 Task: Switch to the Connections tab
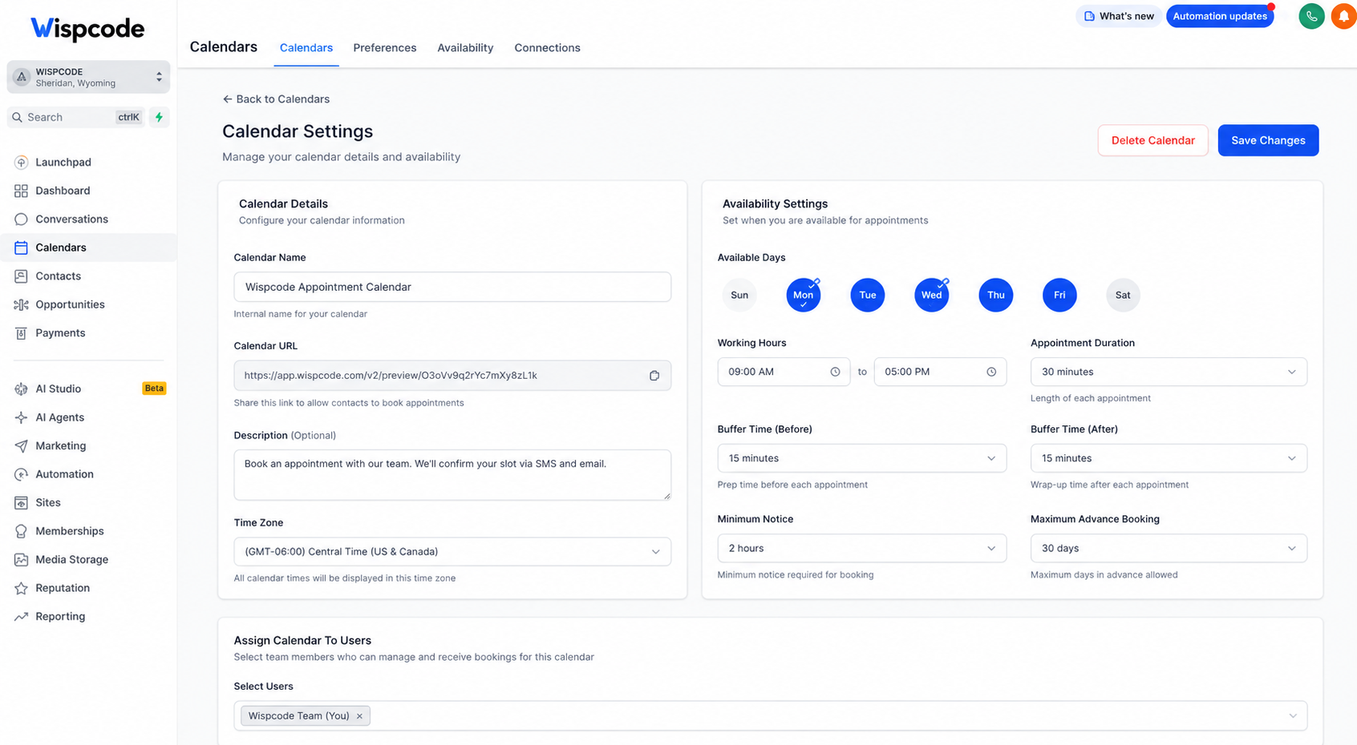click(x=547, y=48)
